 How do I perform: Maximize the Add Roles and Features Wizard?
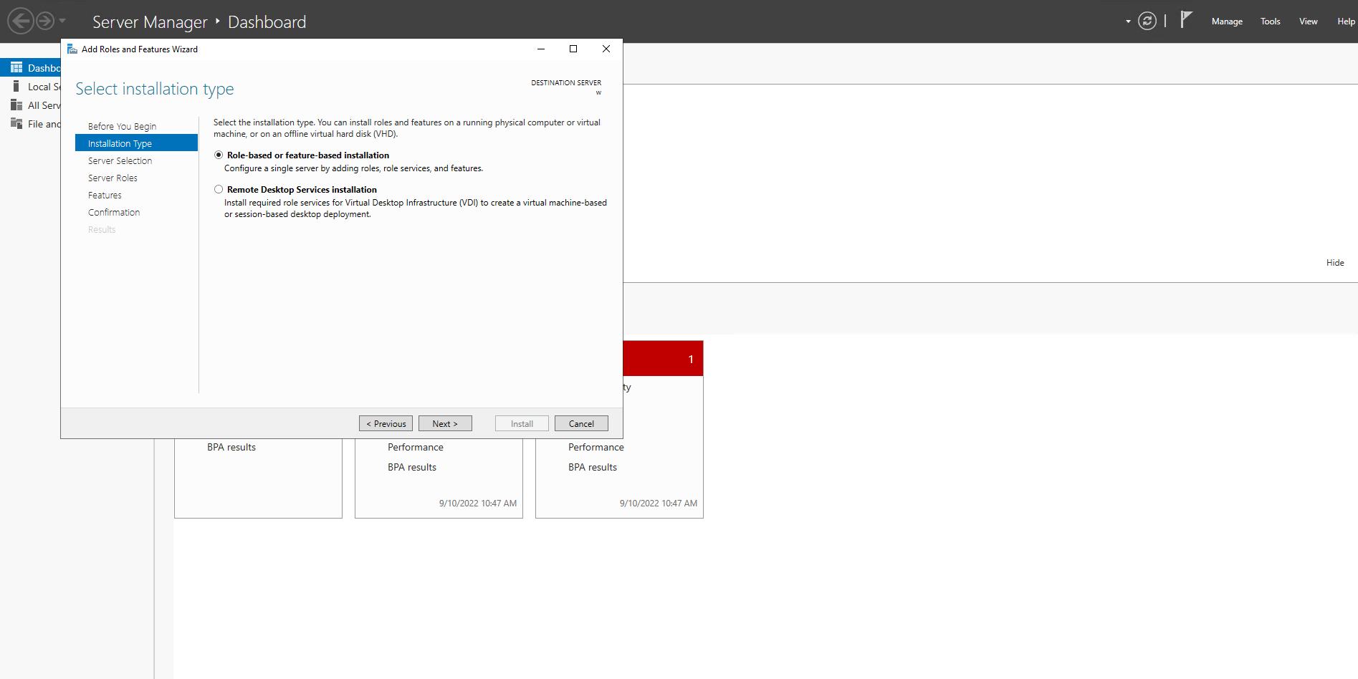[573, 49]
